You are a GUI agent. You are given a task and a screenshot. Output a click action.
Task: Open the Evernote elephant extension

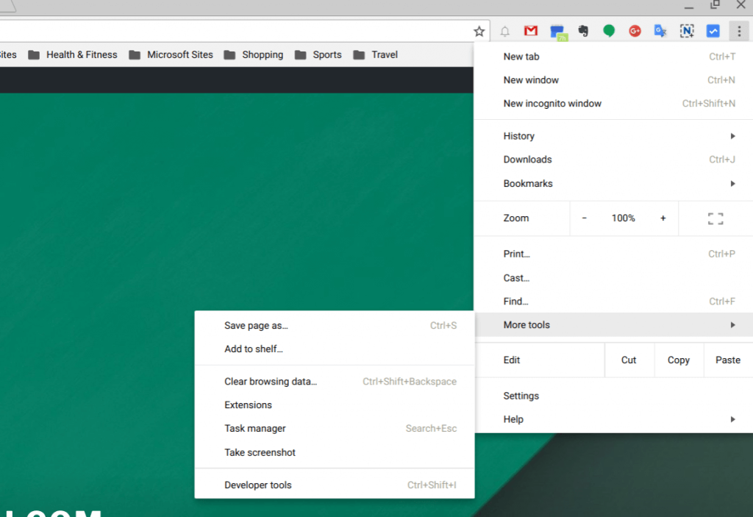point(583,31)
